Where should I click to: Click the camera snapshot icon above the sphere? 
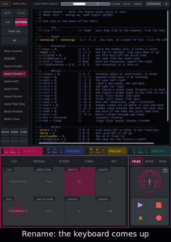tap(165, 171)
